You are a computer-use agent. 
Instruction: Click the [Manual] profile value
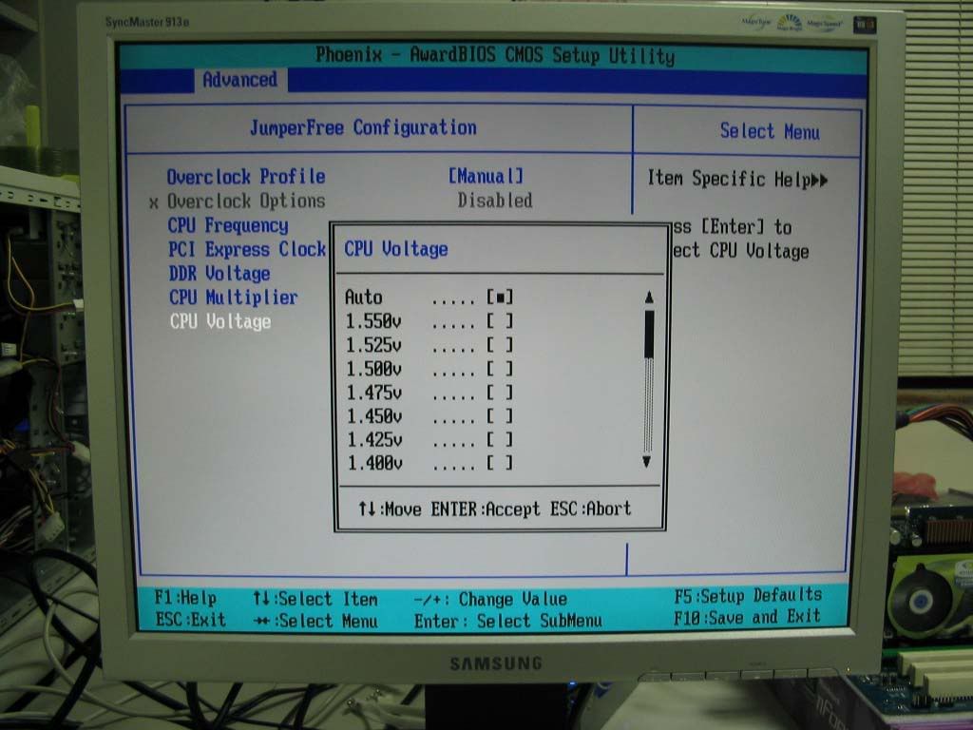pos(486,176)
